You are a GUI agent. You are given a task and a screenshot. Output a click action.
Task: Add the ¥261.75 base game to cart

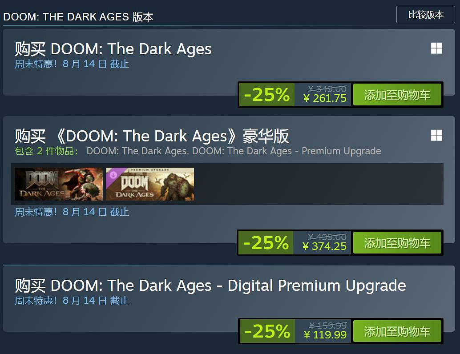(x=397, y=95)
